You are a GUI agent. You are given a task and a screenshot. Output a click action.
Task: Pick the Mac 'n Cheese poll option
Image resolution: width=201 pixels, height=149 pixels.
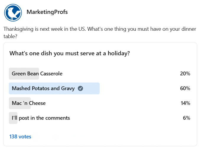click(29, 103)
